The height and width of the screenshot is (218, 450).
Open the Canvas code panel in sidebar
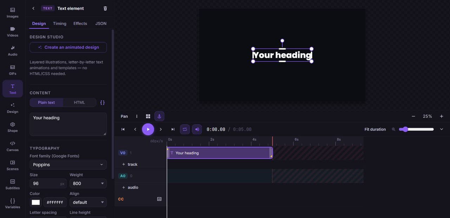[x=13, y=146]
